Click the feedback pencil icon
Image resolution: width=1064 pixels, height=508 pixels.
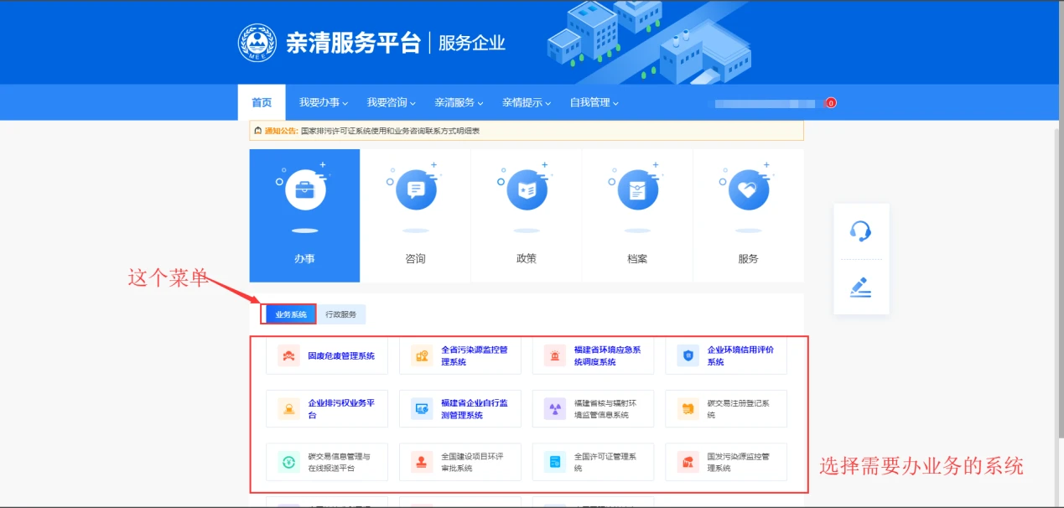pos(860,288)
